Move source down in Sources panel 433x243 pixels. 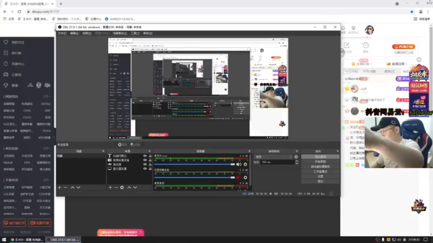135,187
